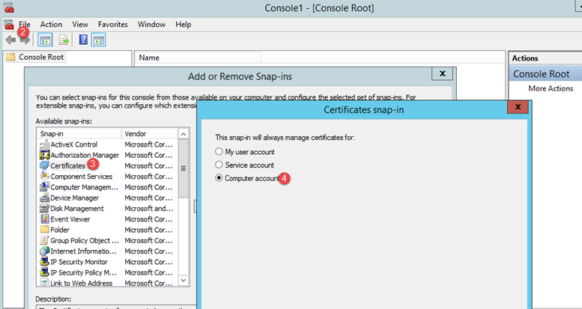Choose the Disk Management snap-in
Image resolution: width=582 pixels, height=309 pixels.
(x=76, y=208)
